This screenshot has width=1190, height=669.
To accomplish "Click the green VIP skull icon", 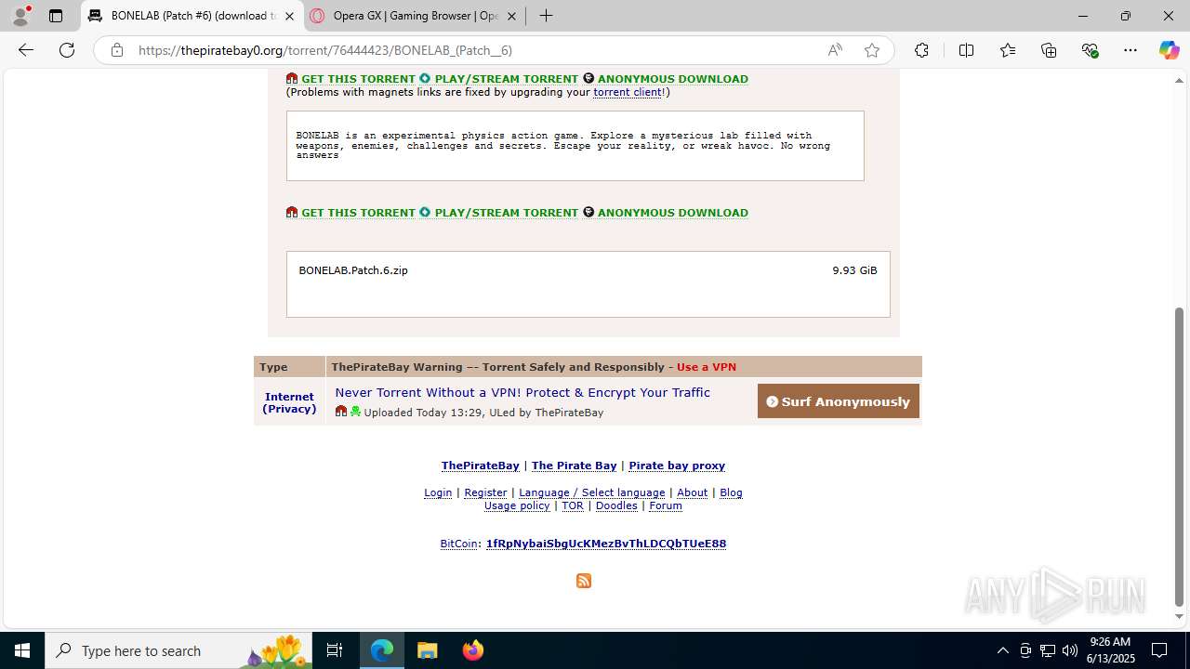I will tap(355, 412).
